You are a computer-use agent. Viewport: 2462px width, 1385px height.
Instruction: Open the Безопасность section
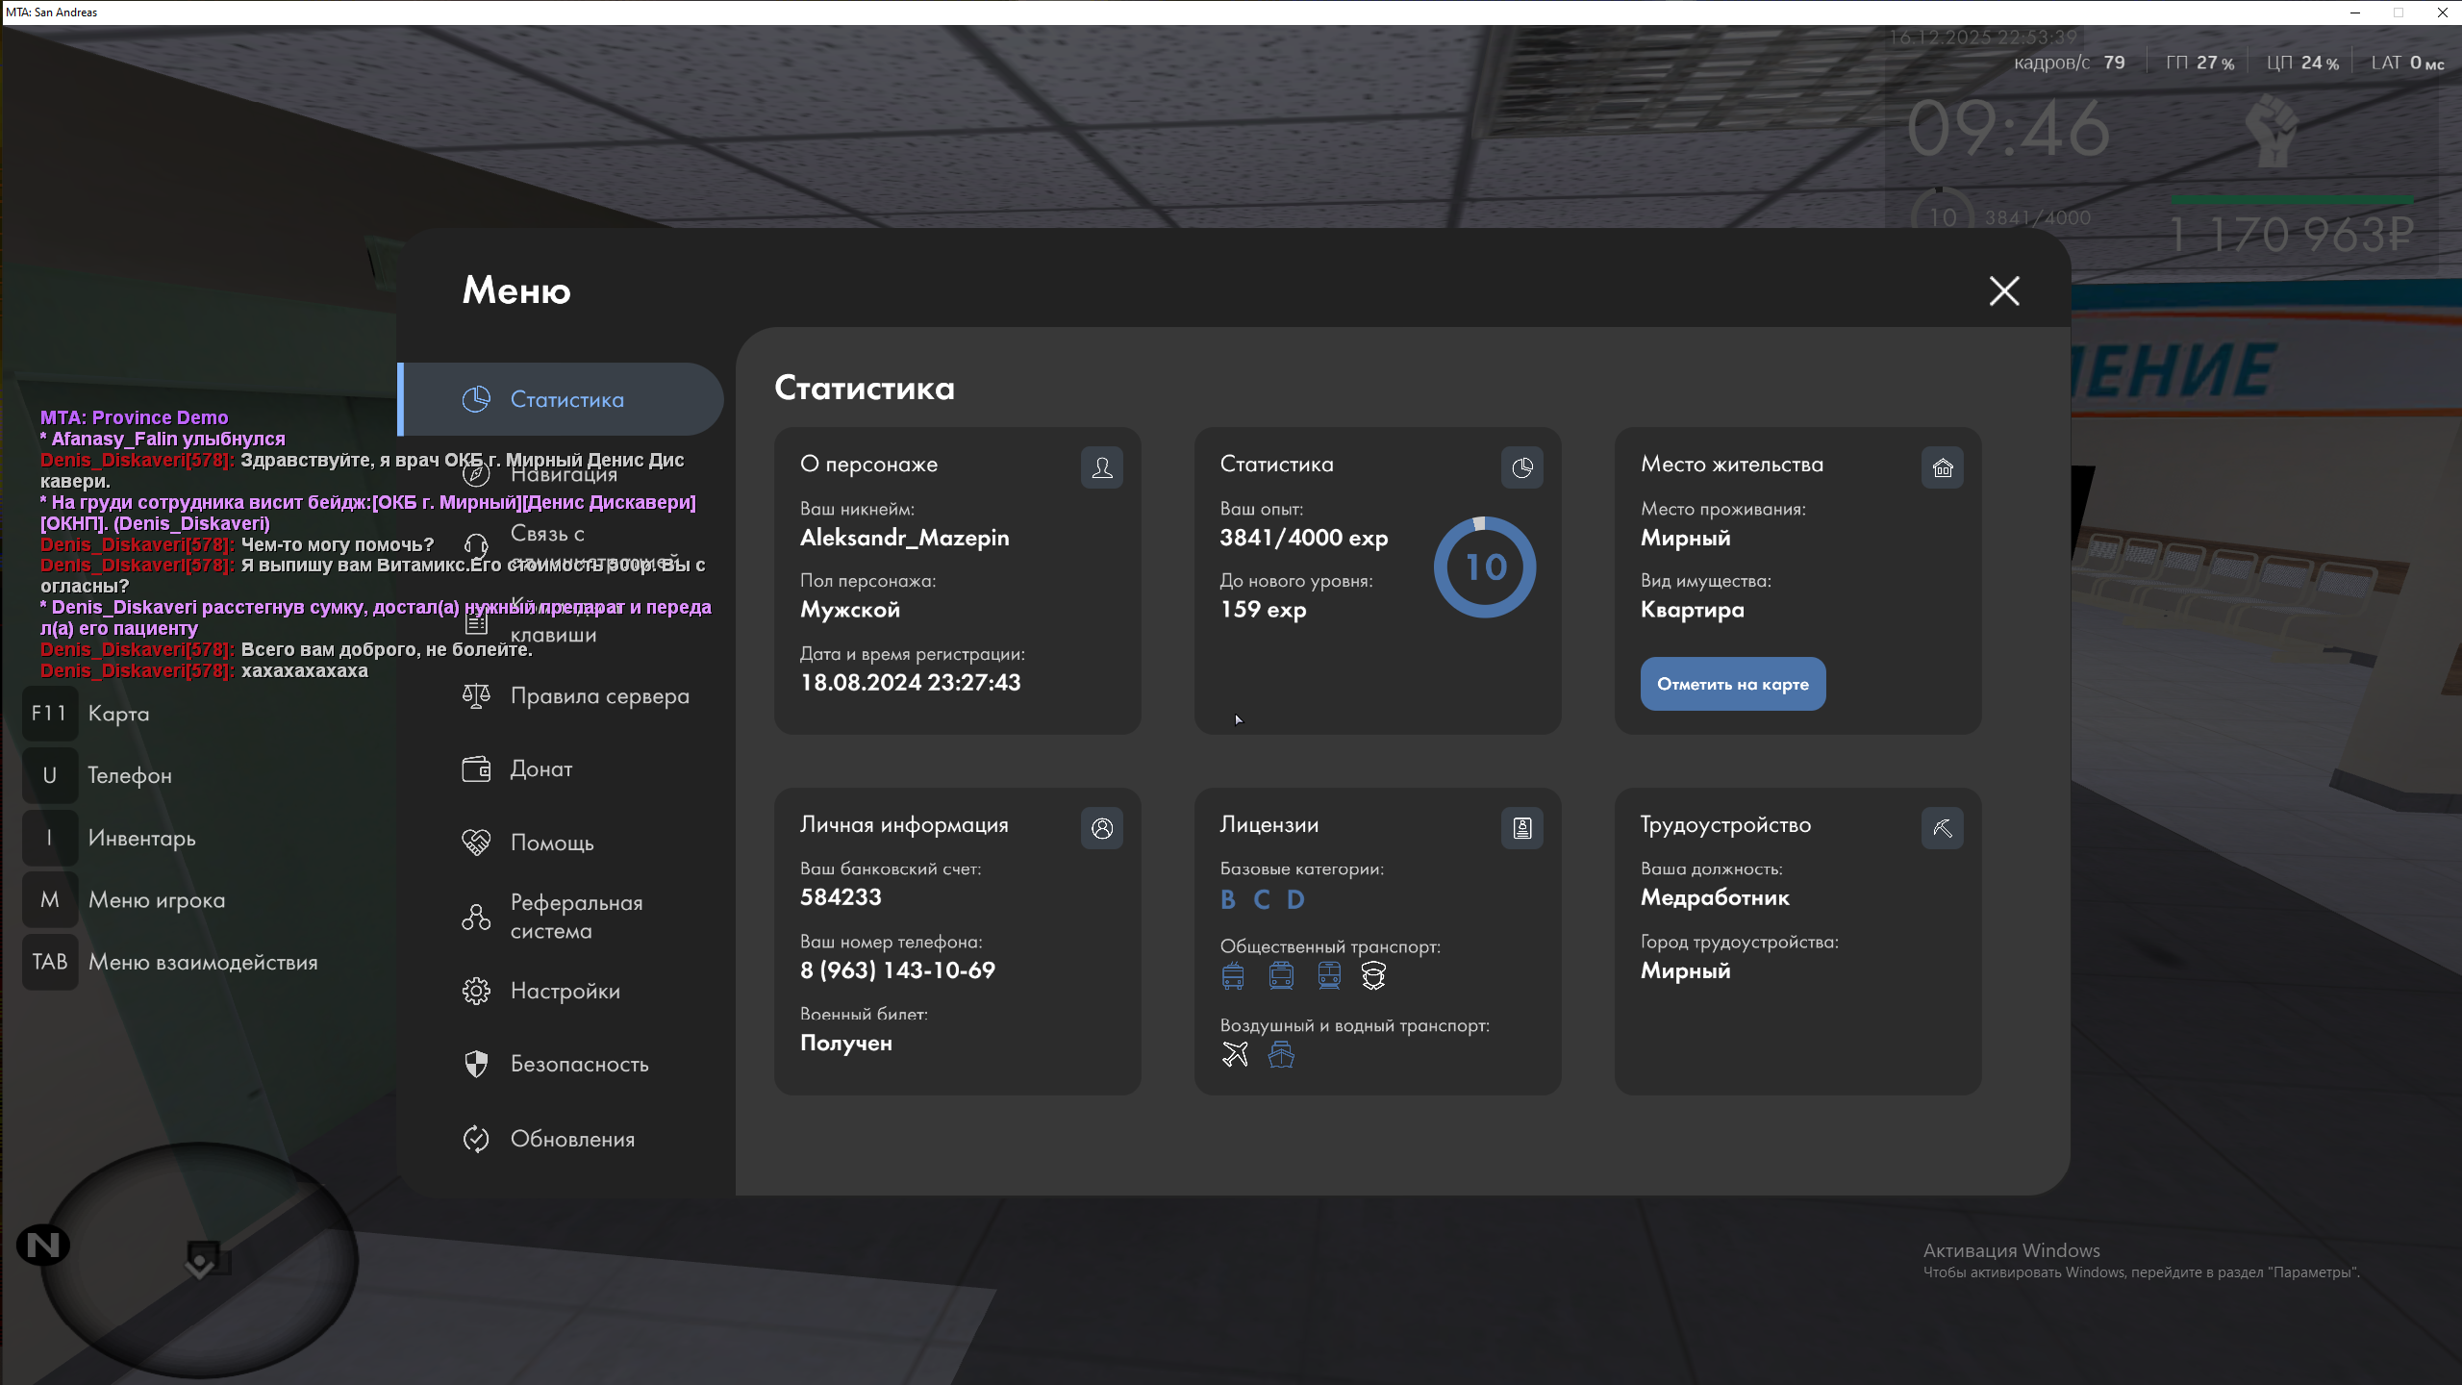(x=578, y=1065)
